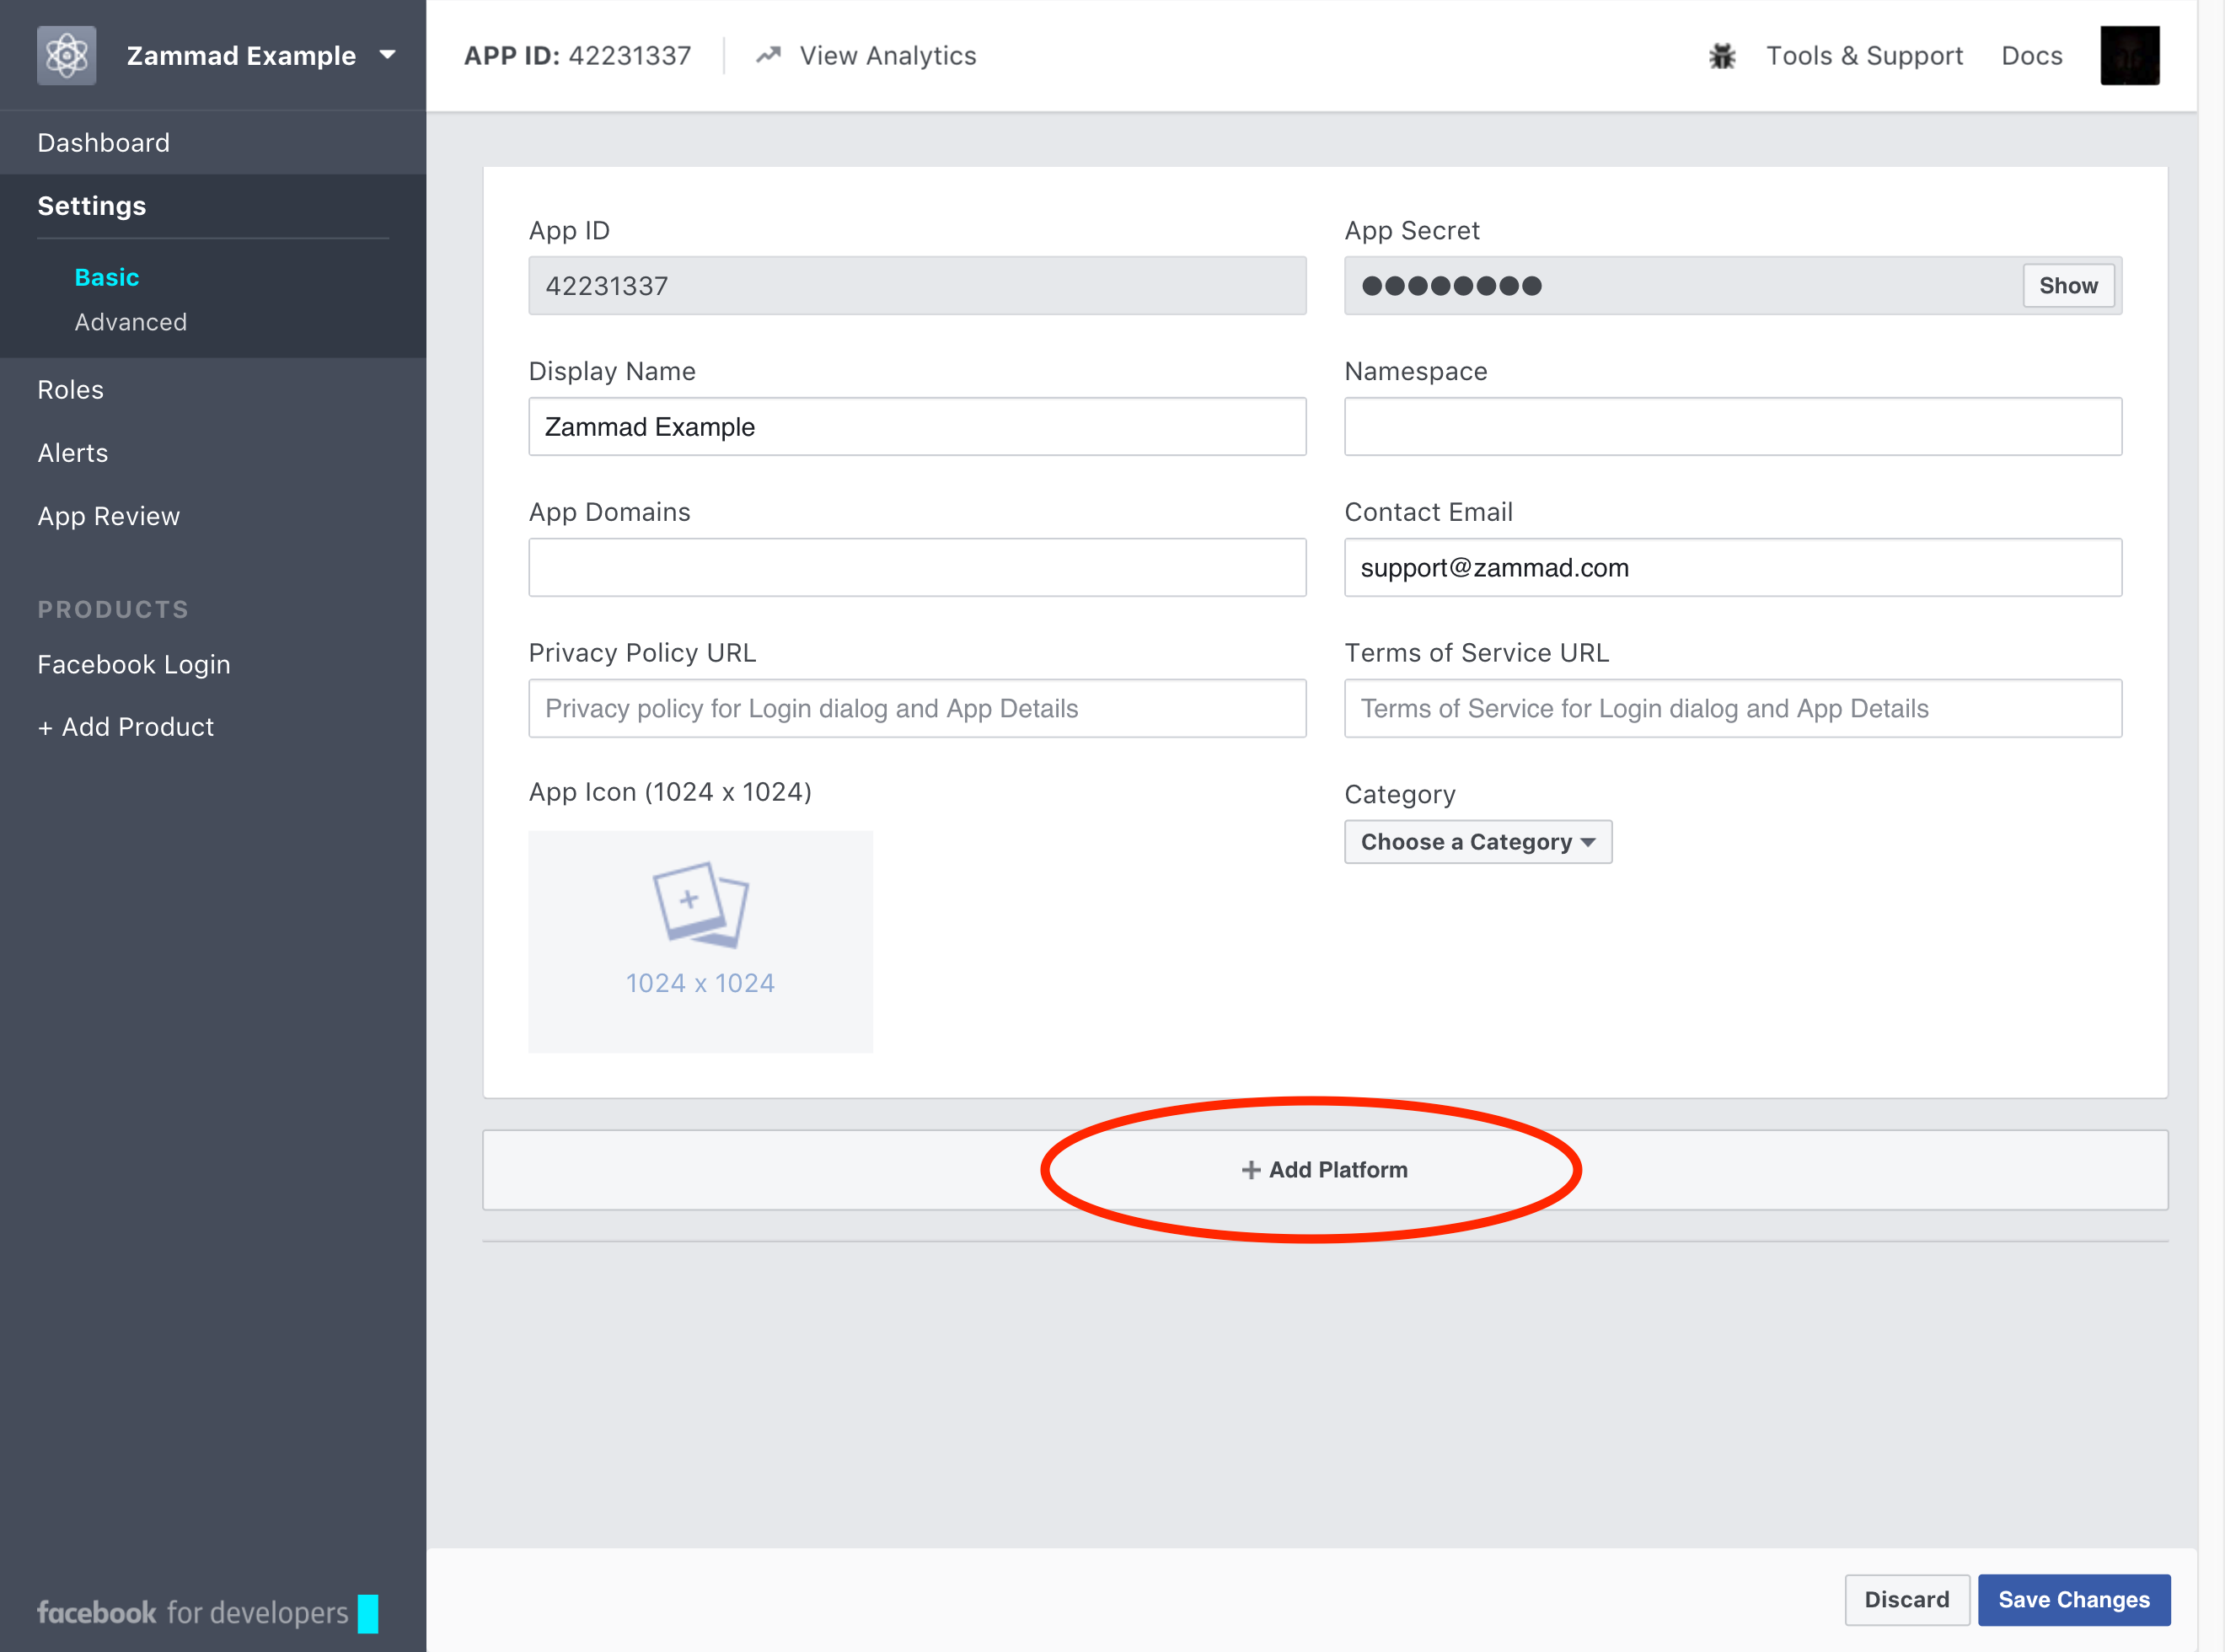Click into the App Domains field
2225x1652 pixels.
pos(917,568)
